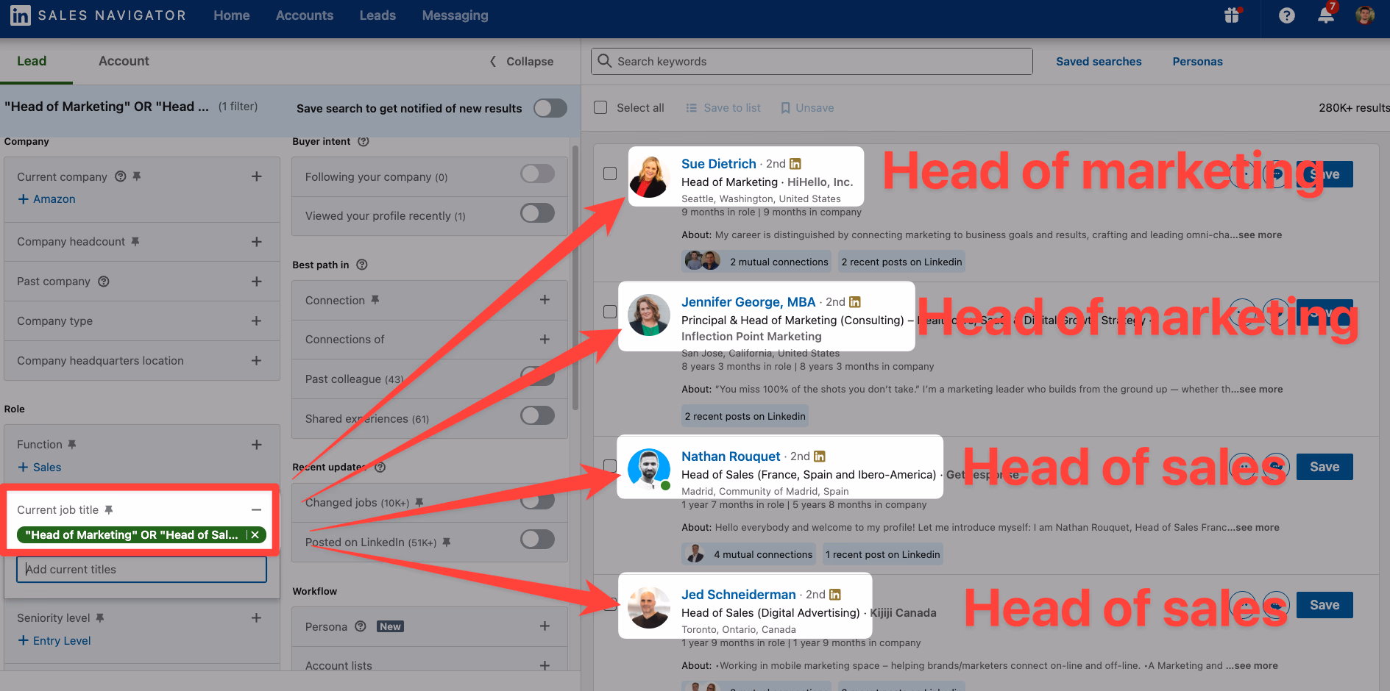Screen dimensions: 1390x691
Task: Toggle Viewed your profile recently switch
Action: coord(538,213)
